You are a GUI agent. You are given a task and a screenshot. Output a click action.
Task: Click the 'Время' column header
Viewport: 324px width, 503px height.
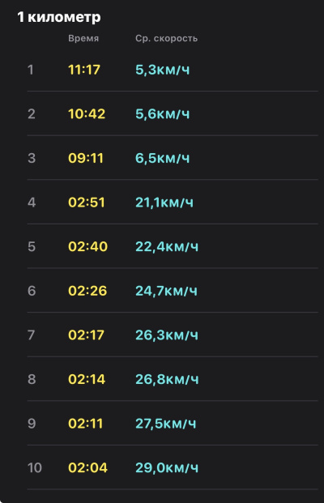point(83,38)
